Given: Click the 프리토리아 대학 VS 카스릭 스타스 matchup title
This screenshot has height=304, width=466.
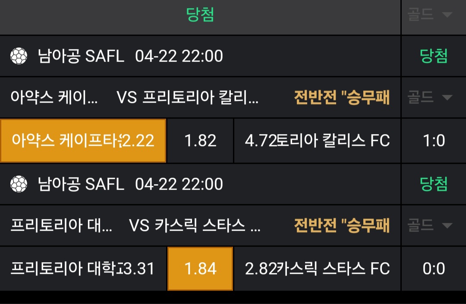Looking at the screenshot, I should point(135,226).
